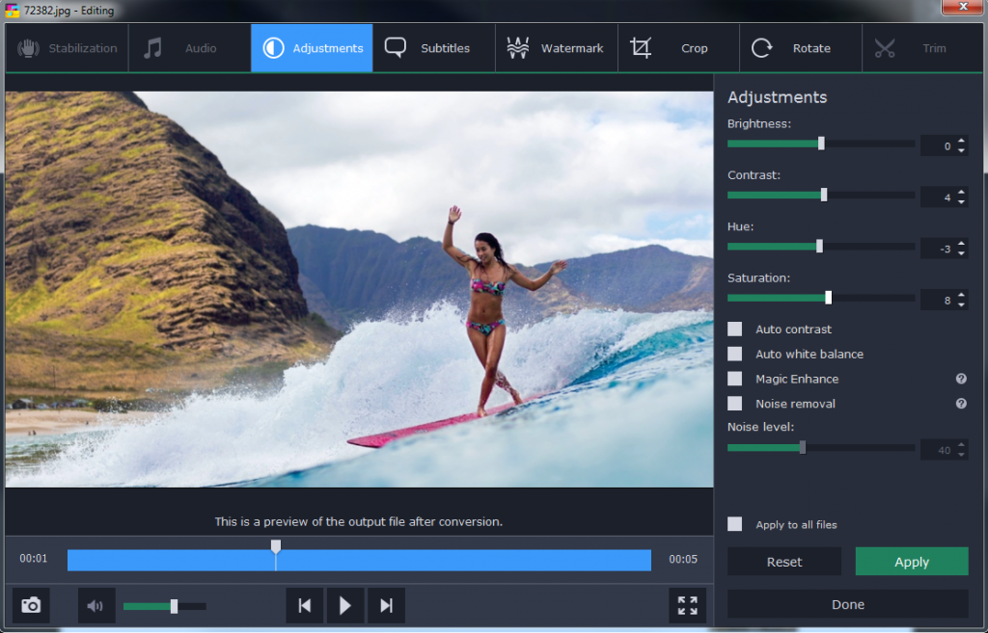Toggle Magic Enhance on
Screen dimensions: 988x633
(x=734, y=379)
